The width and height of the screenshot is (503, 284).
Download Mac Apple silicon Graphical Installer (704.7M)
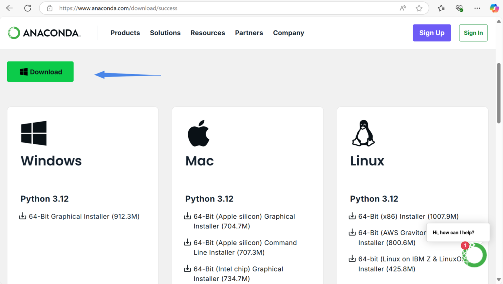pos(244,221)
